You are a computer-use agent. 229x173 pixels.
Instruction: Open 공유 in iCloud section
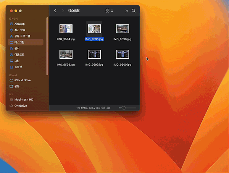26,86
